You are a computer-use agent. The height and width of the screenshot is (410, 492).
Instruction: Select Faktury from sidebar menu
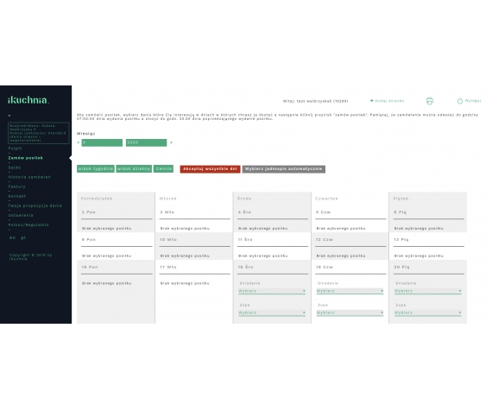(x=16, y=186)
